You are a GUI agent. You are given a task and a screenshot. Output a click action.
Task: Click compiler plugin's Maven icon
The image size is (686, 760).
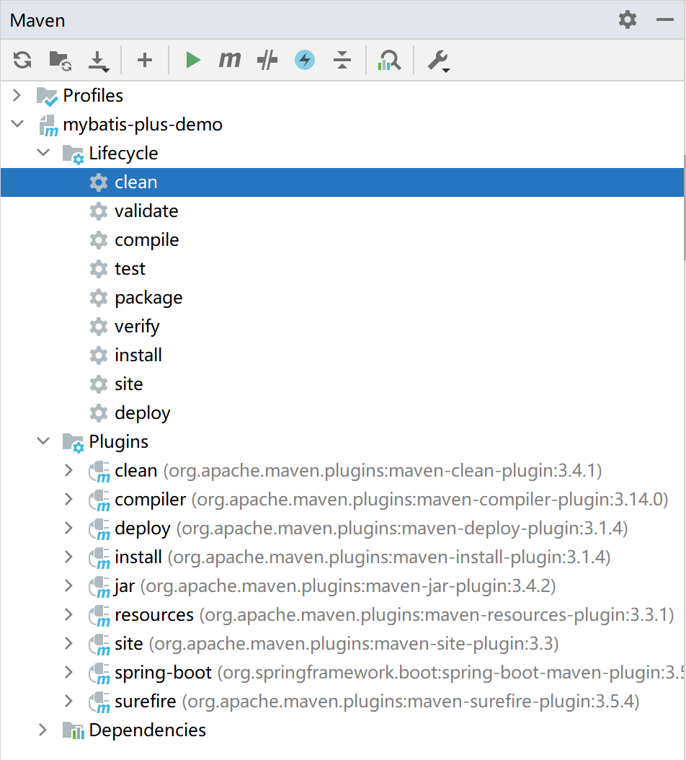(99, 500)
